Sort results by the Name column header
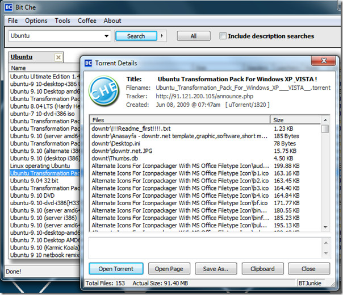 45,68
